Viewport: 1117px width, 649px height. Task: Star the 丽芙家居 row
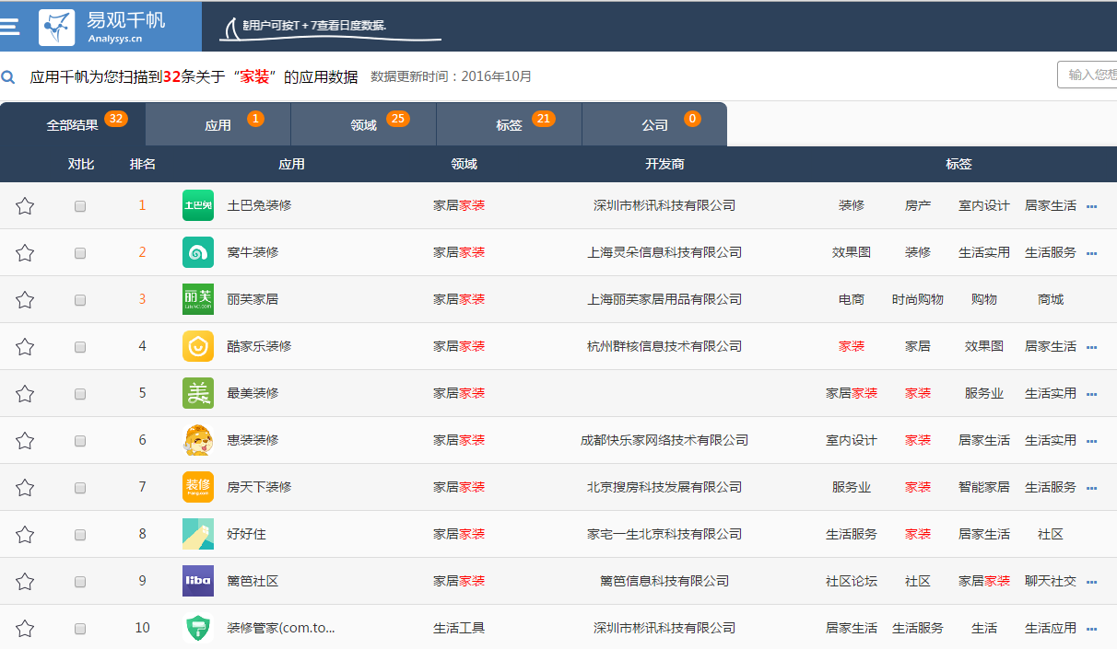click(x=25, y=300)
